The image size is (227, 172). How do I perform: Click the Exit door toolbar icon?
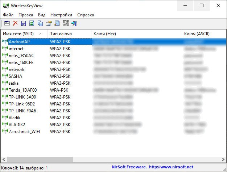click(x=74, y=23)
